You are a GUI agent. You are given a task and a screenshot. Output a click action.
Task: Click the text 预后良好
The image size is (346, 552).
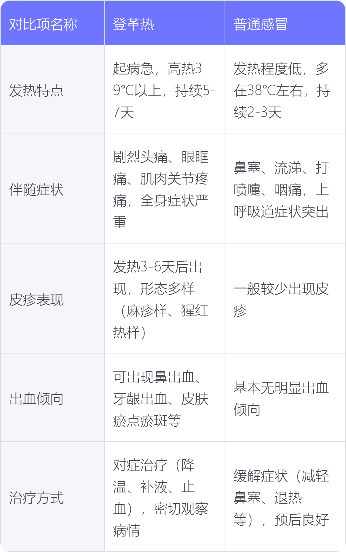[302, 519]
